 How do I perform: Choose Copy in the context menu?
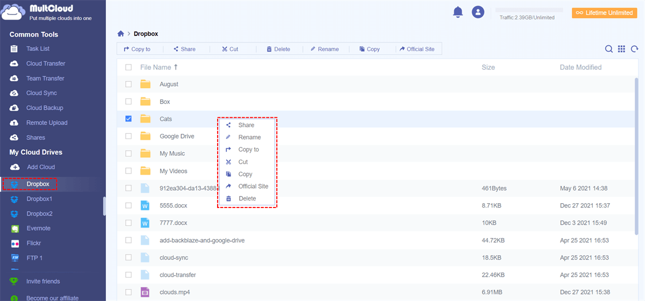click(x=245, y=174)
